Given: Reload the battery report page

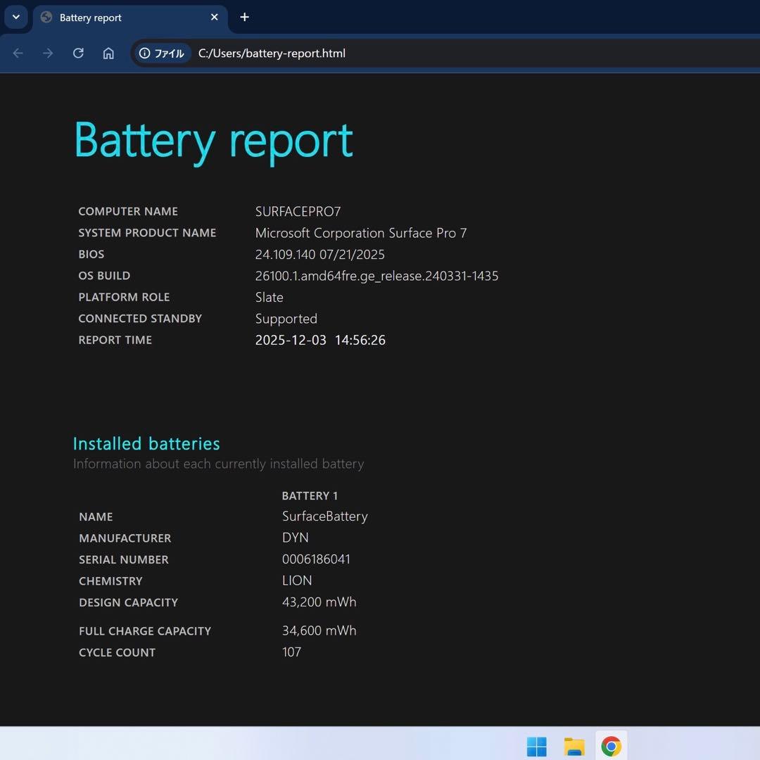Looking at the screenshot, I should click(78, 53).
